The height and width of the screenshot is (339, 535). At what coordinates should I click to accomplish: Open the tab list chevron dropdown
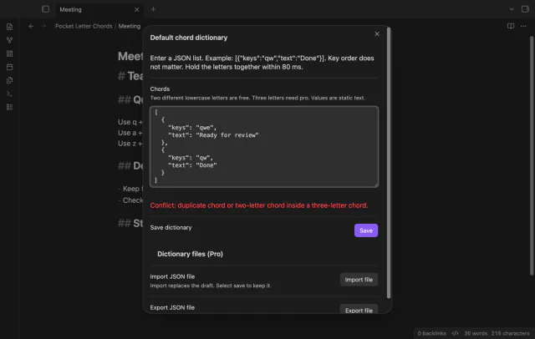512,9
